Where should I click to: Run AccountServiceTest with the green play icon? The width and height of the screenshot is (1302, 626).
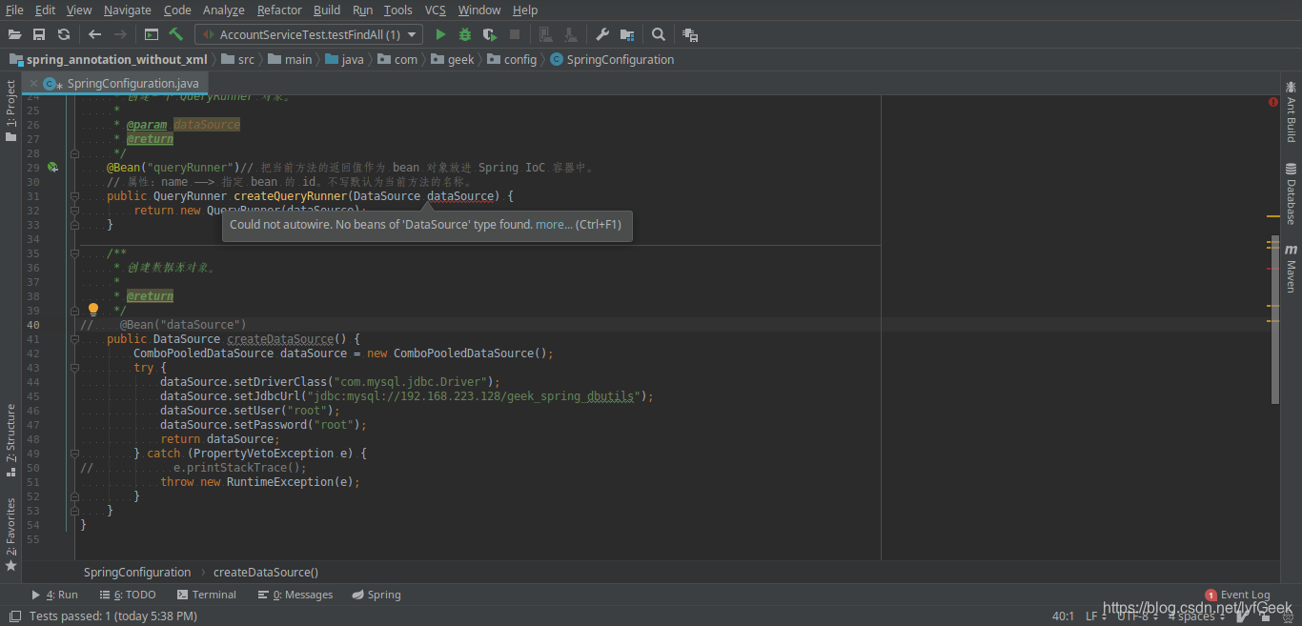click(440, 34)
